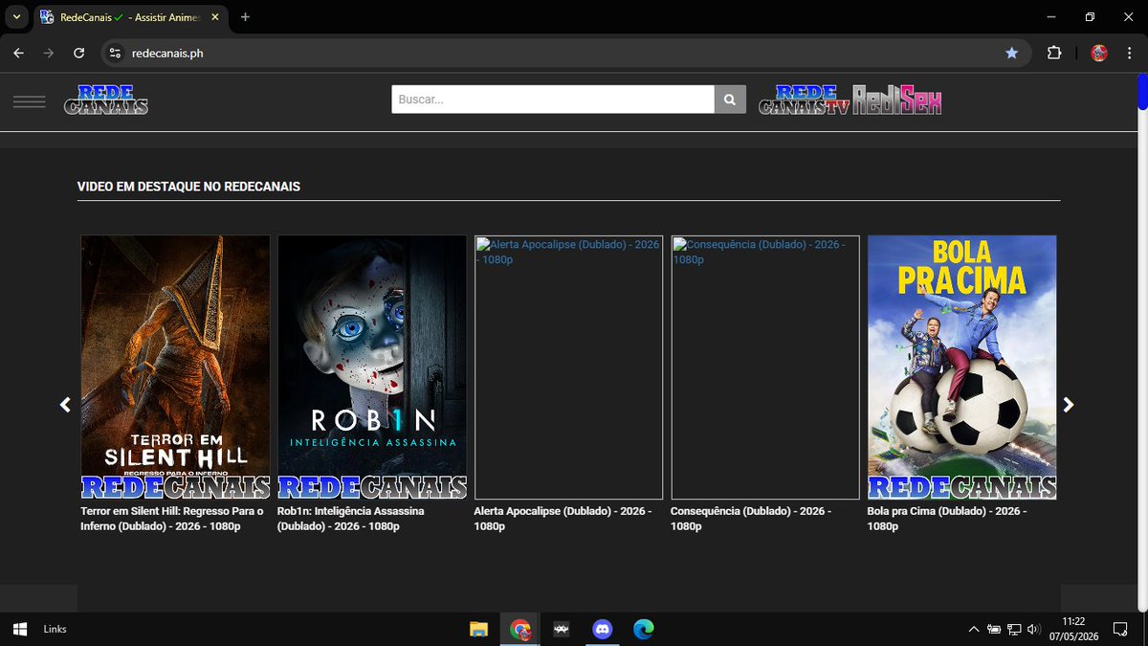Open the browser Extensions puzzle icon

[x=1054, y=53]
